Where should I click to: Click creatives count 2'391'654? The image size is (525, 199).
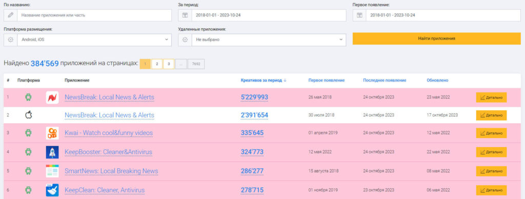click(x=254, y=115)
